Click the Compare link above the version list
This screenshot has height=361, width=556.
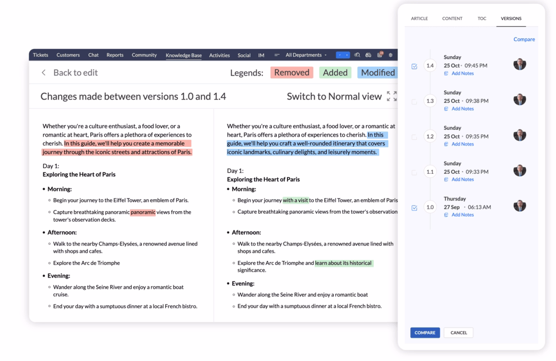pos(525,39)
